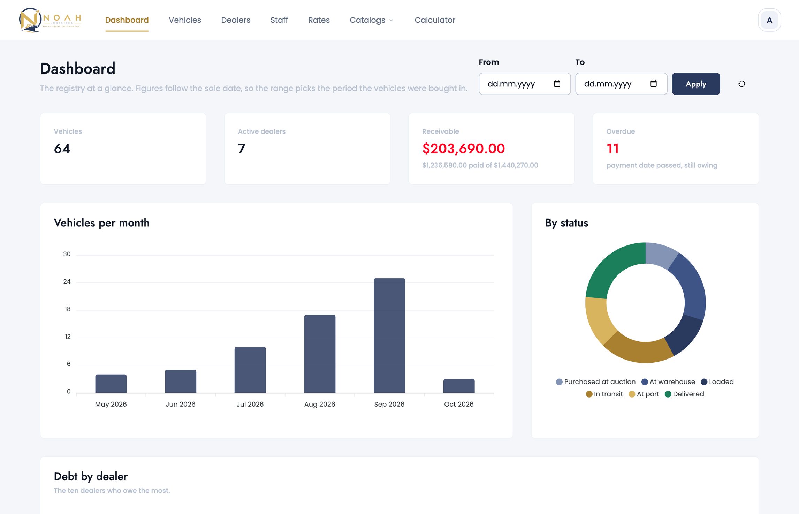Toggle At port legend entry

pos(644,394)
